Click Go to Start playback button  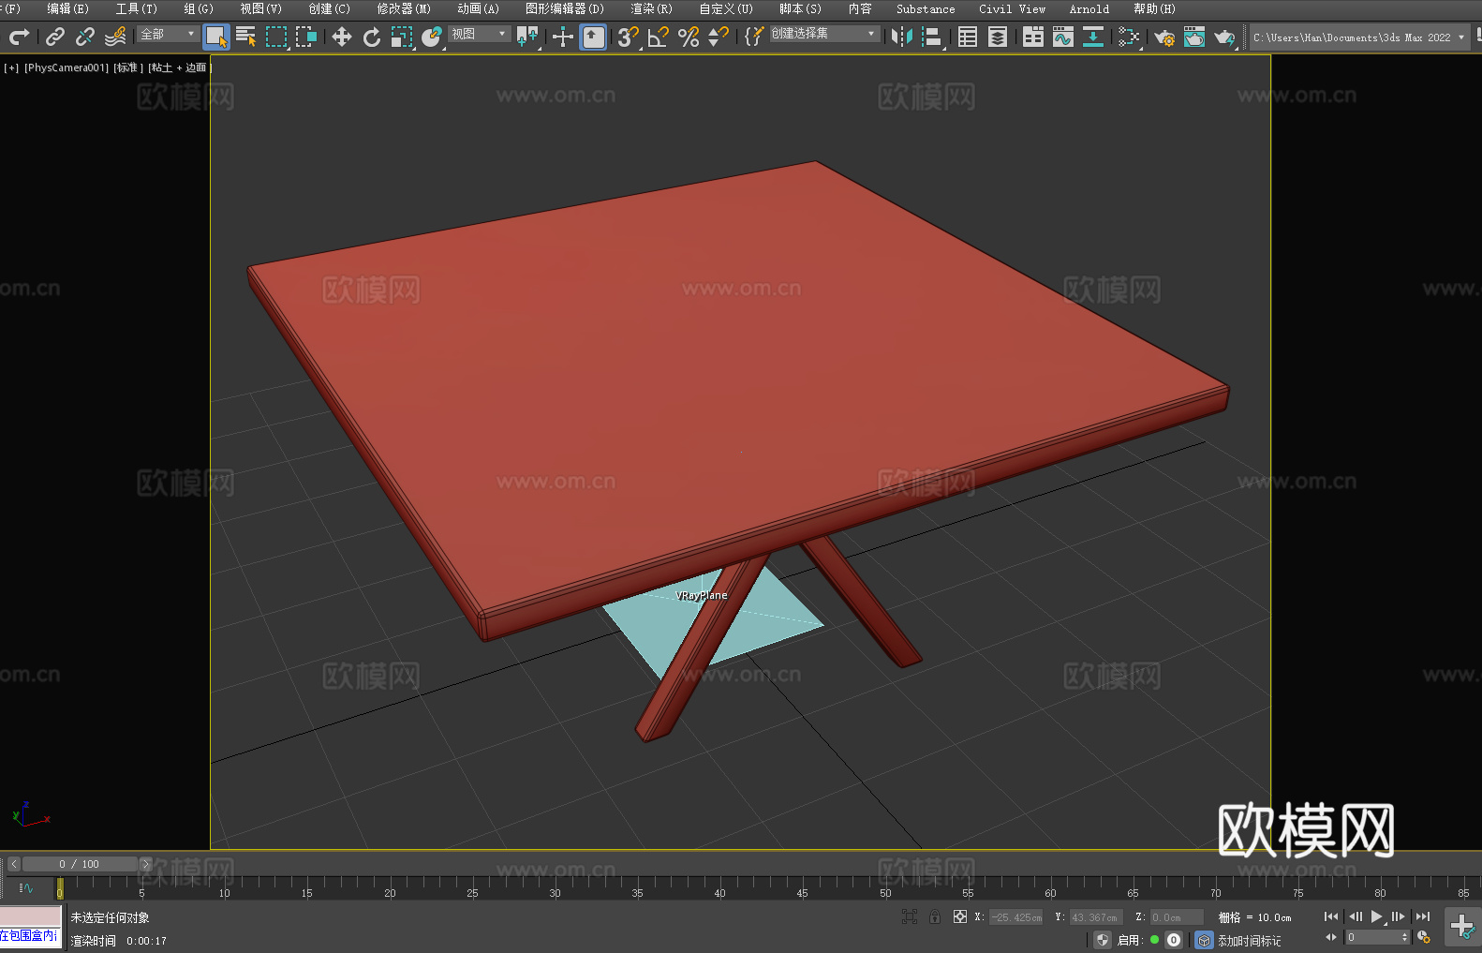1331,916
